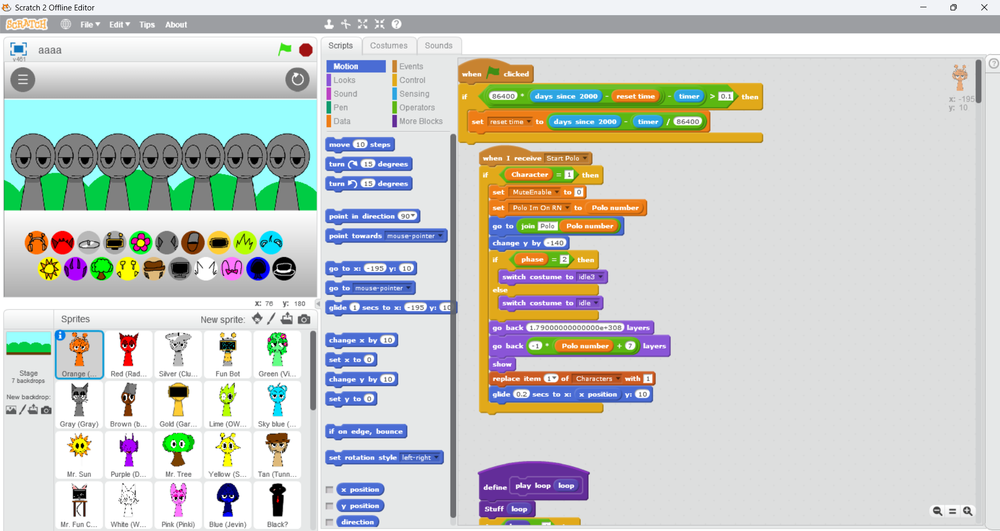Click the blocks palette vertical scrollbar
Screen dimensions: 1000x531
coord(453,326)
